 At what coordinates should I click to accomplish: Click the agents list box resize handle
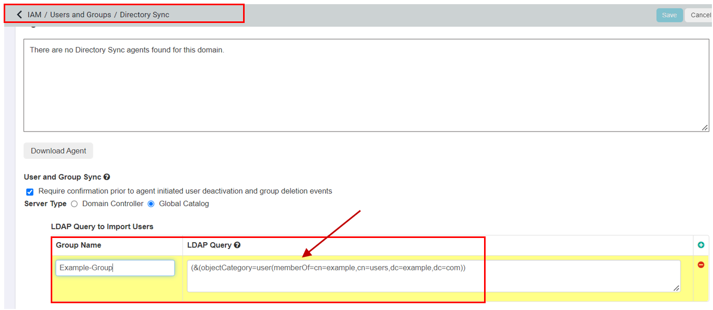click(x=705, y=127)
